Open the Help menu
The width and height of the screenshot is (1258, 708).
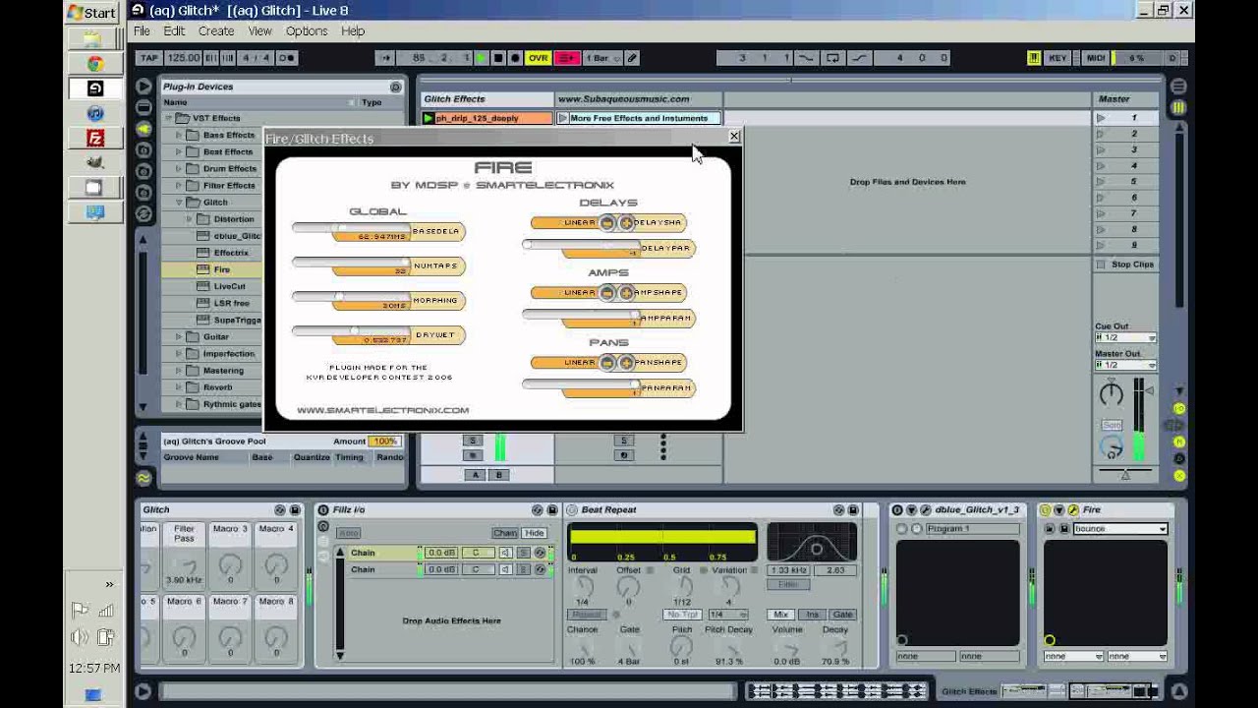[x=353, y=31]
